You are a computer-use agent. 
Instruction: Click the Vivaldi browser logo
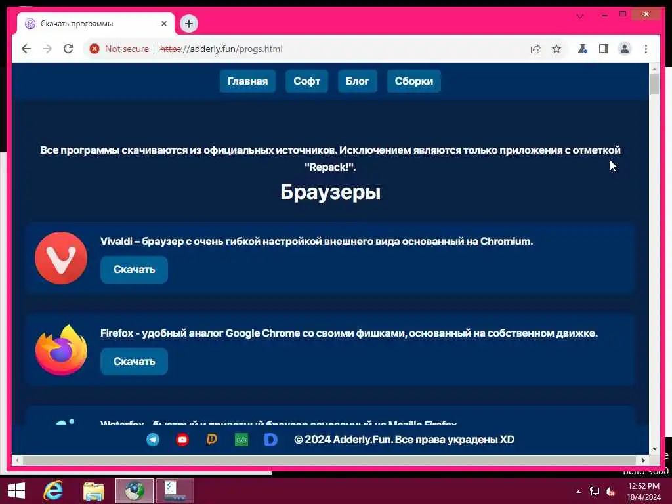pyautogui.click(x=61, y=258)
